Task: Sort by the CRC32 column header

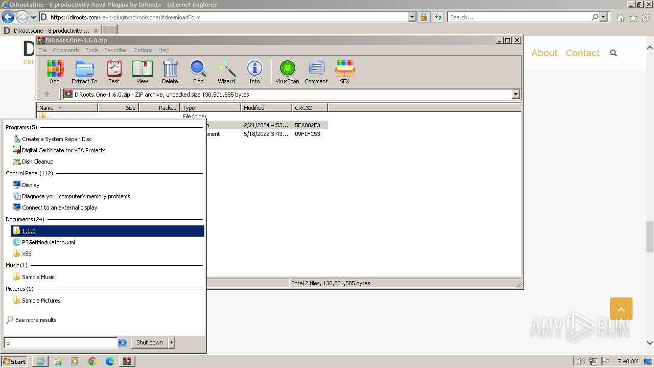Action: 310,107
